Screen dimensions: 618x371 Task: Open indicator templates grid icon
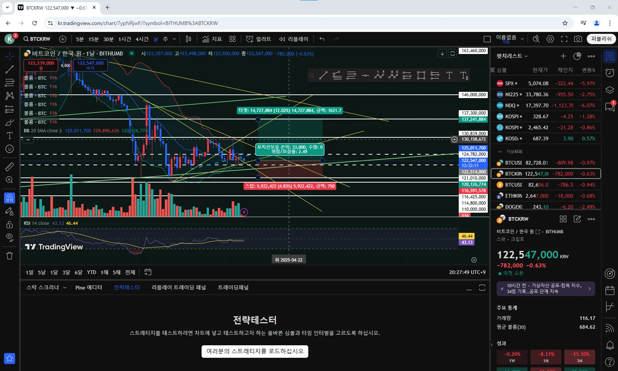tap(232, 39)
